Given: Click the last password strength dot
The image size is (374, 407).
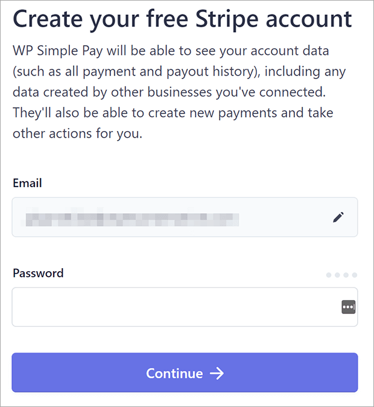Looking at the screenshot, I should tap(354, 275).
